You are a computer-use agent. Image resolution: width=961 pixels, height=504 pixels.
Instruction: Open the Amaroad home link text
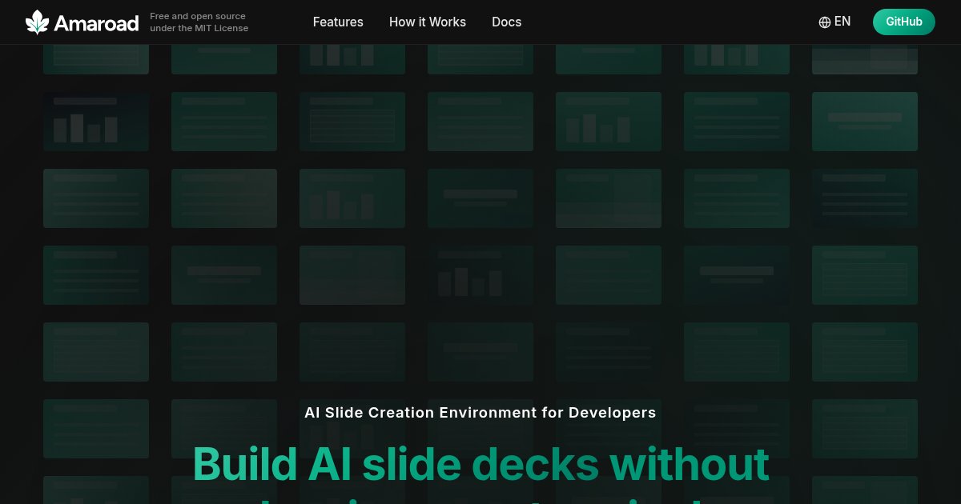click(x=96, y=23)
